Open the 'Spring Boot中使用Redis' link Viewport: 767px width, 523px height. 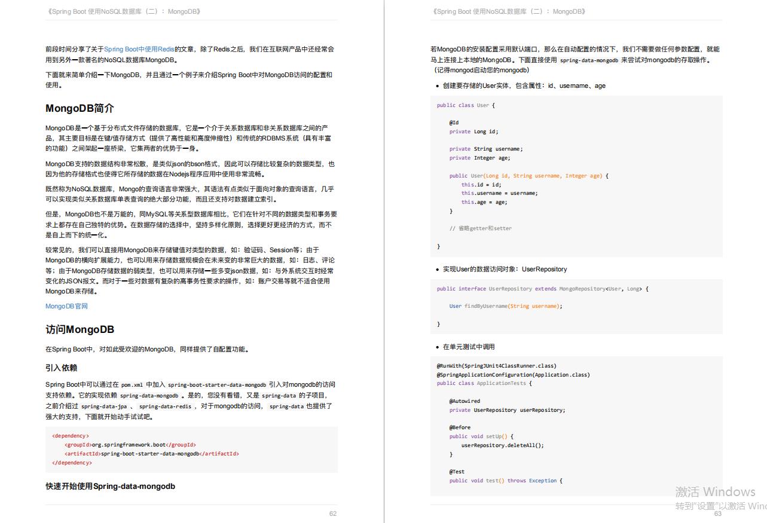[139, 49]
